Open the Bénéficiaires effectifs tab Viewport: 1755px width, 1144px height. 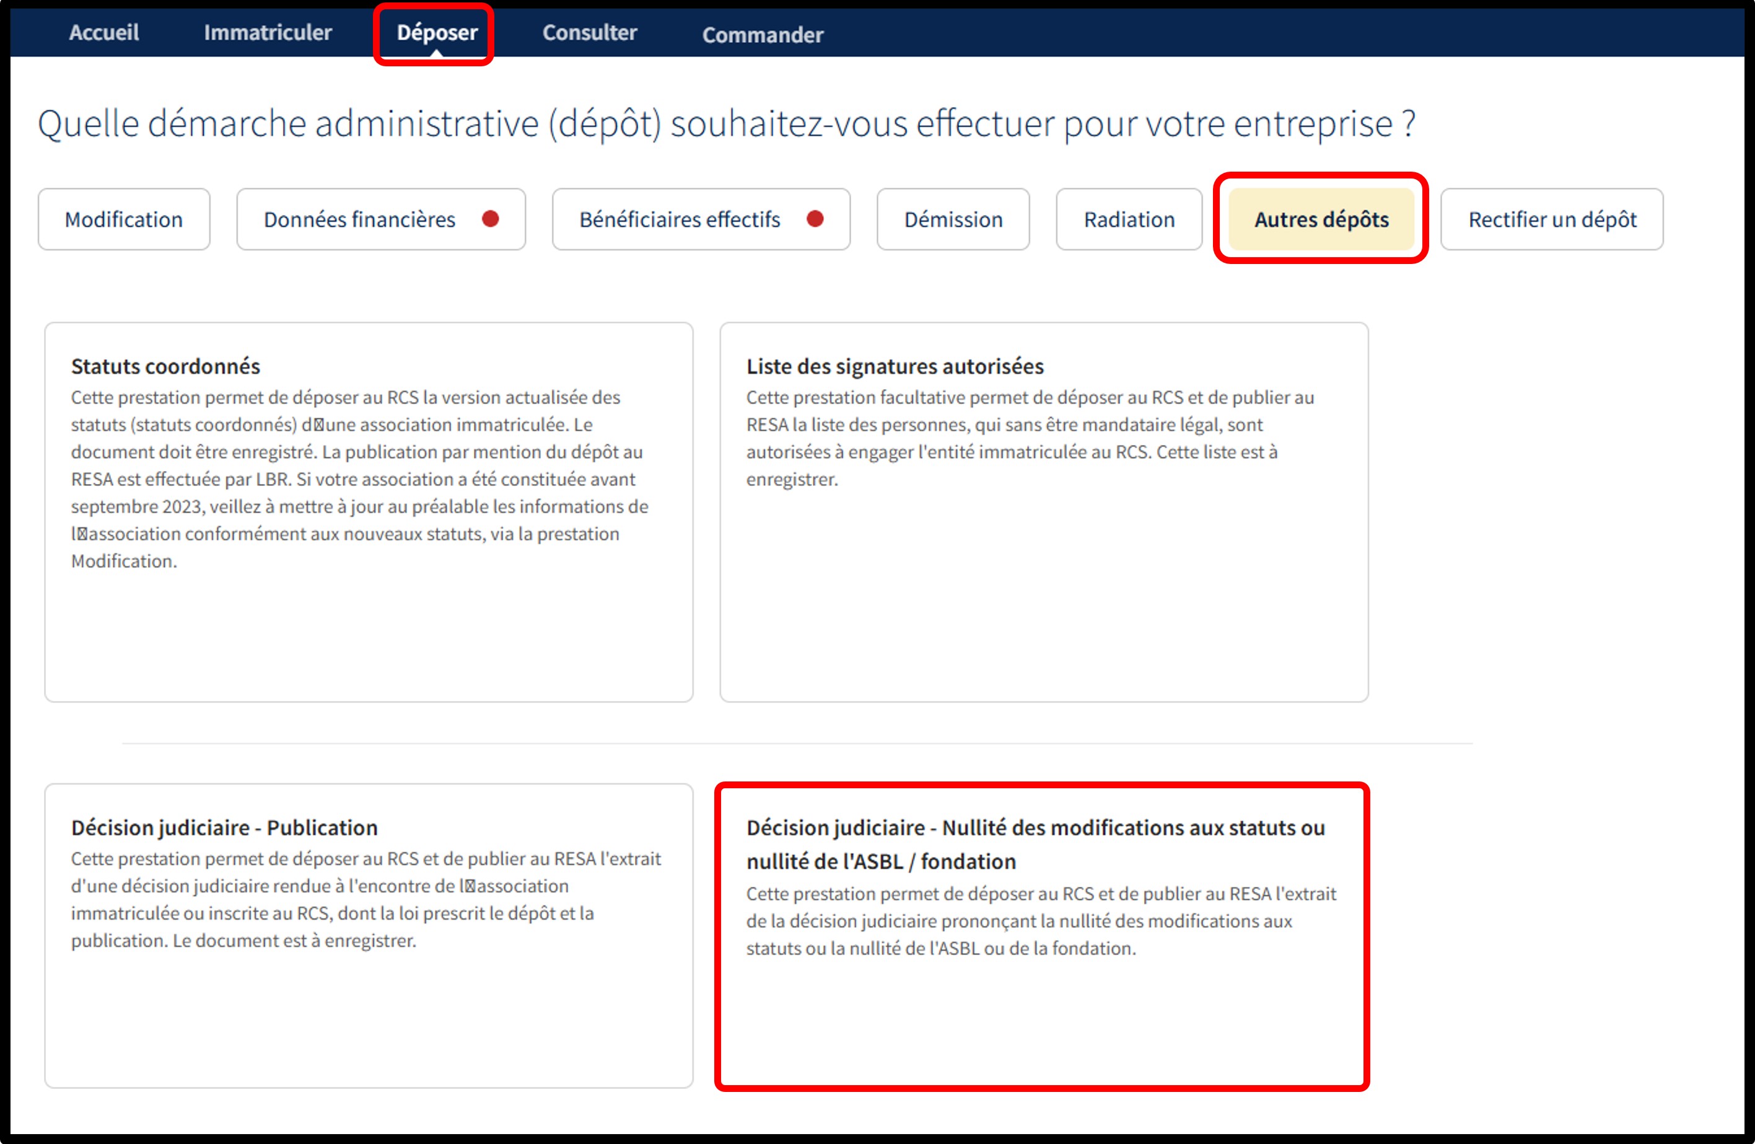click(679, 219)
